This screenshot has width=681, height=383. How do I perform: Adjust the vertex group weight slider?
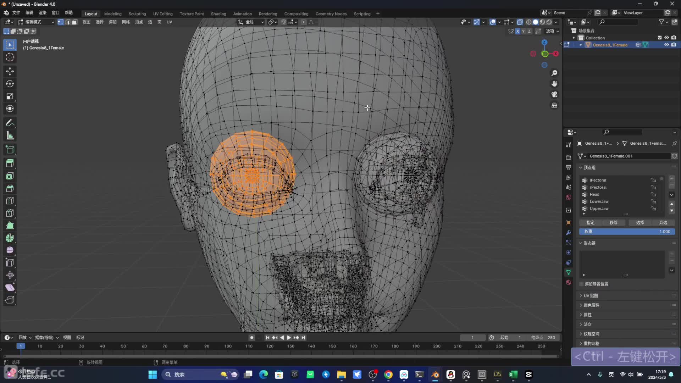click(627, 232)
